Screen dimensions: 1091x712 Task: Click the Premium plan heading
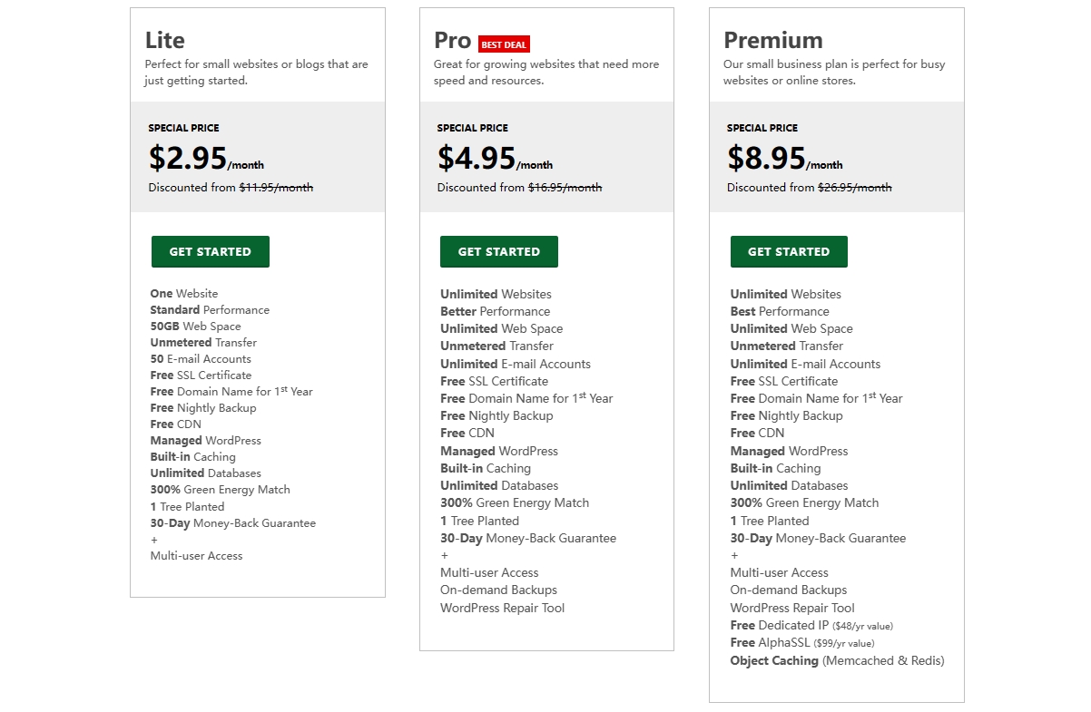tap(772, 40)
